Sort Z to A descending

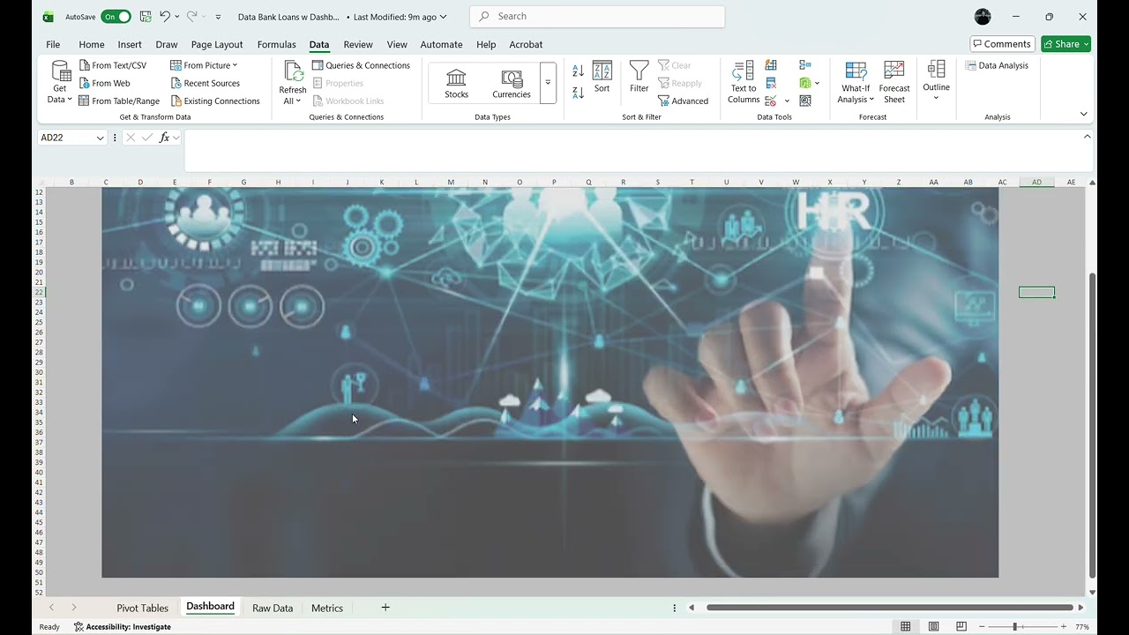[x=578, y=93]
